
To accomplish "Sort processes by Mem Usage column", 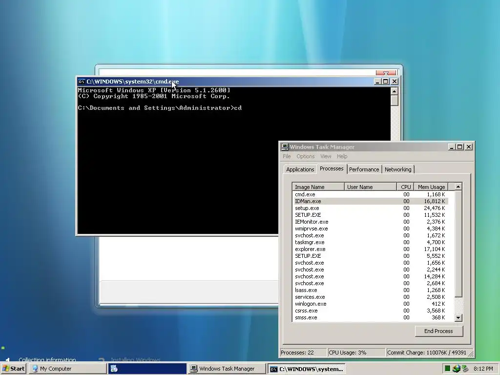I will pyautogui.click(x=431, y=187).
